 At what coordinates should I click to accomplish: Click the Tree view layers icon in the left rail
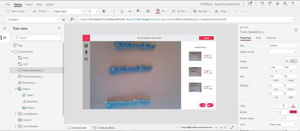pos(5,38)
